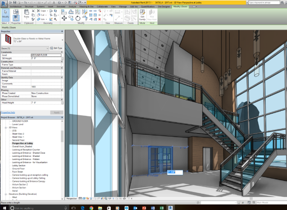
Task: Activate the Offset tool
Action: click(x=71, y=12)
